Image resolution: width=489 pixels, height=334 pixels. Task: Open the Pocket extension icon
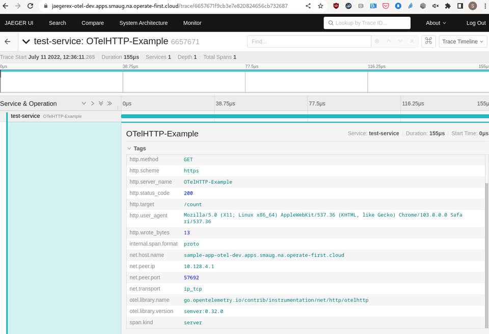coord(386,6)
